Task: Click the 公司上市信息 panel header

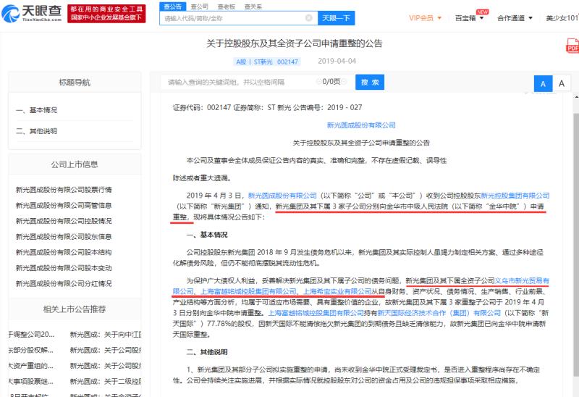Action: pyautogui.click(x=75, y=164)
